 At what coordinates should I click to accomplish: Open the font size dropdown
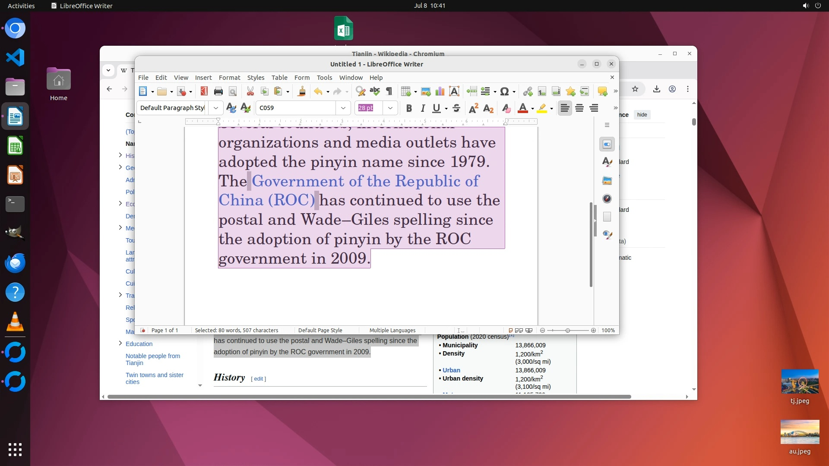pyautogui.click(x=390, y=108)
